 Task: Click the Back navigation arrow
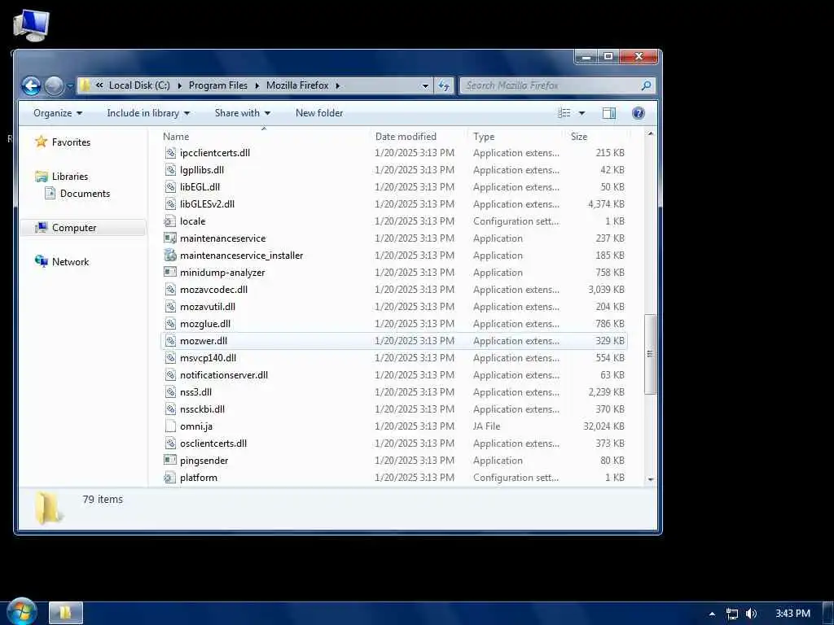click(31, 85)
